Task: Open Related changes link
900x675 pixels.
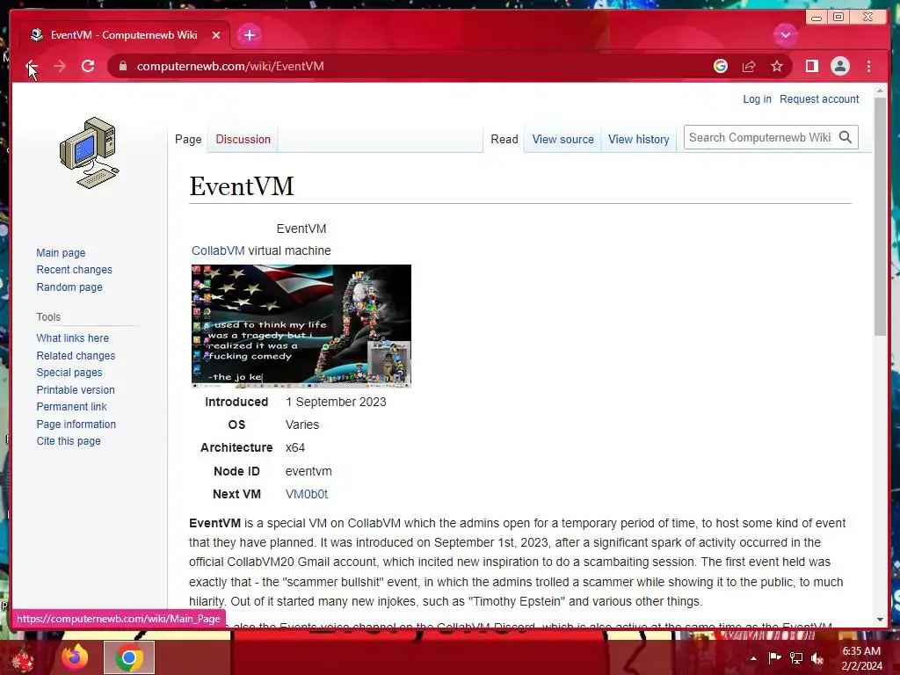Action: click(76, 355)
